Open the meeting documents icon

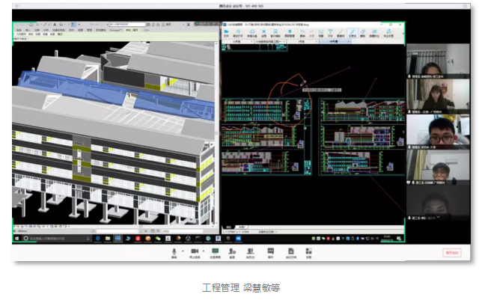point(291,251)
